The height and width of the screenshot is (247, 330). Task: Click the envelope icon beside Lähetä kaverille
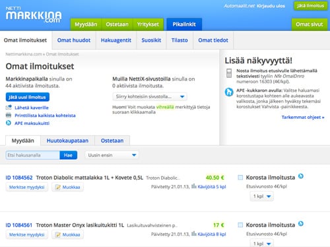[x=9, y=108]
